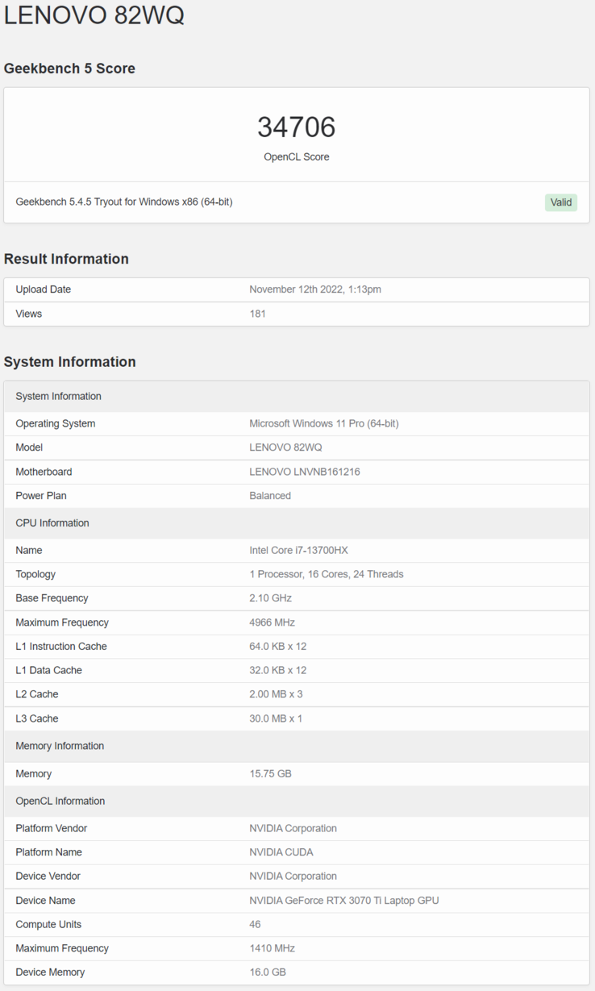This screenshot has height=991, width=595.
Task: Click the Power Plan label
Action: [x=41, y=496]
